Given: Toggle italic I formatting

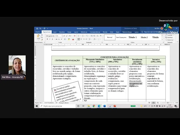Looking at the screenshot, I should click(50, 39).
